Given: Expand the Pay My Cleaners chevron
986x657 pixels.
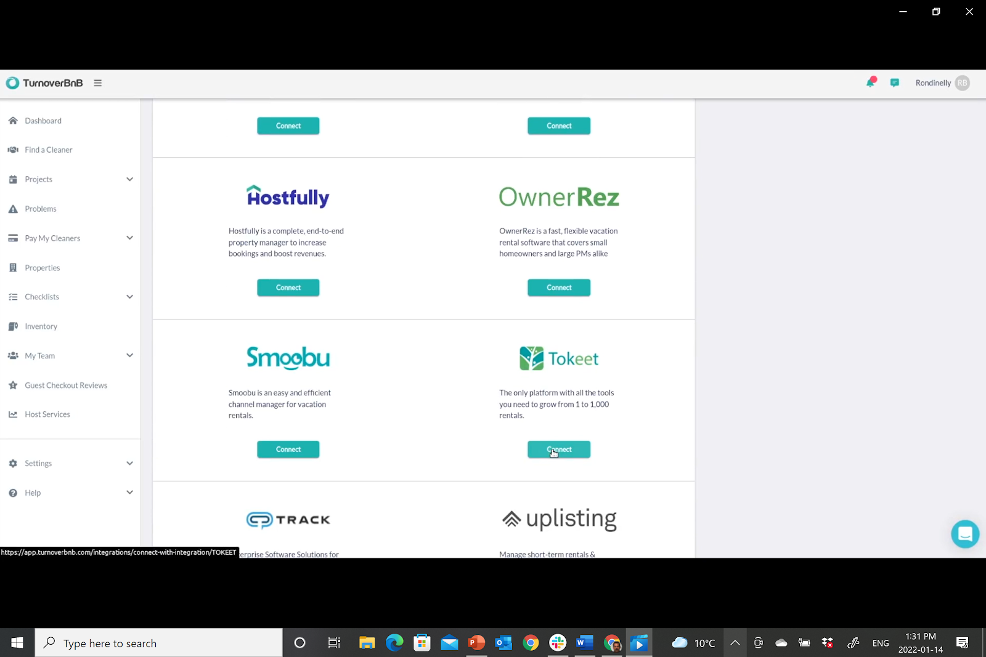Looking at the screenshot, I should [129, 238].
